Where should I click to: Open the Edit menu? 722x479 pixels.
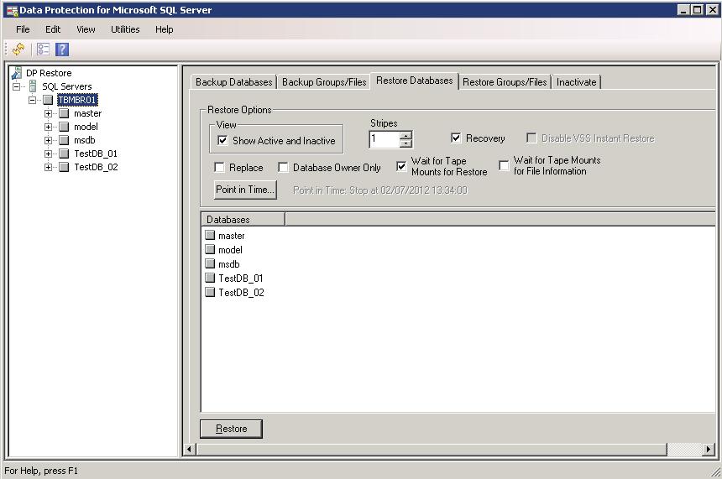pos(53,29)
